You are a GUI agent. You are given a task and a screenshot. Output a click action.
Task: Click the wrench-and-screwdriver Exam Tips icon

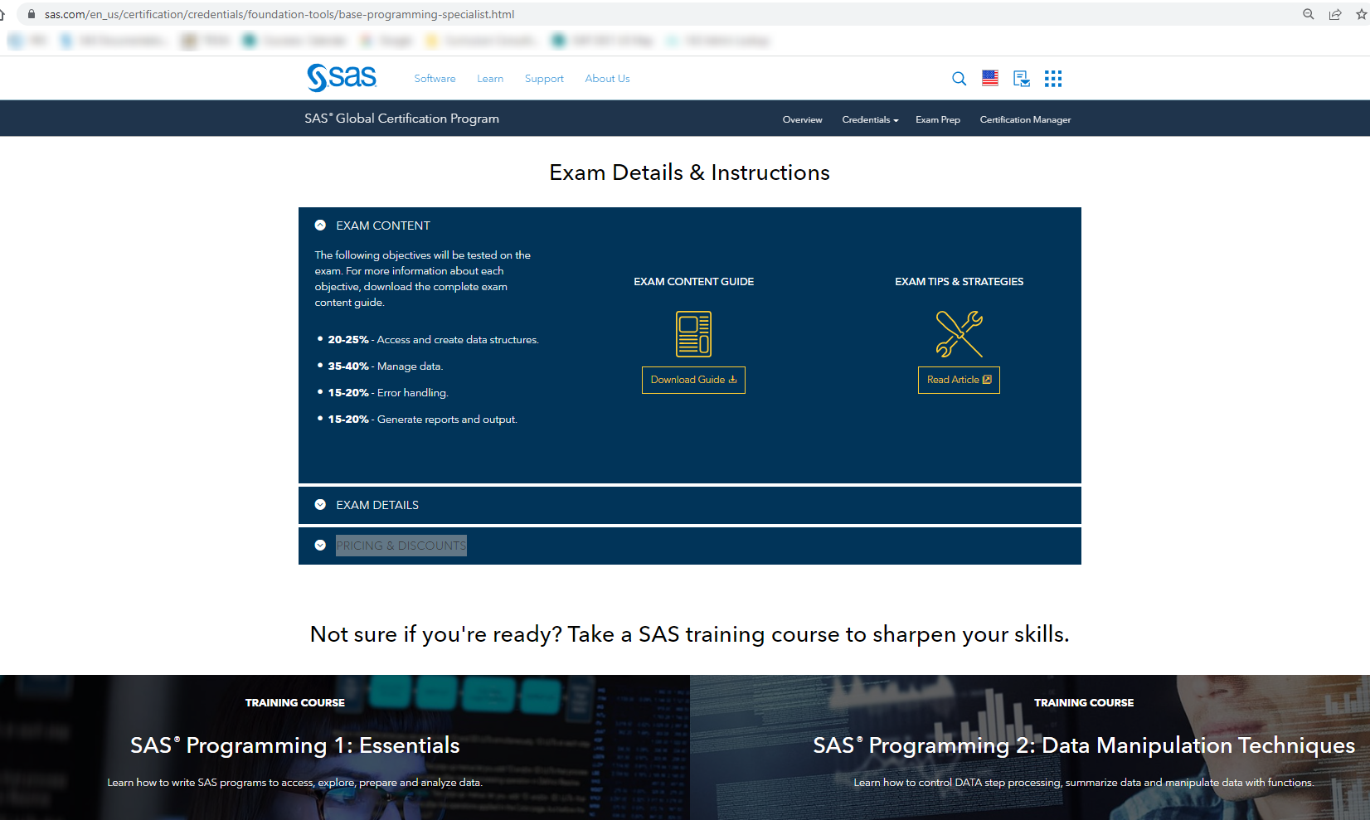pos(959,333)
